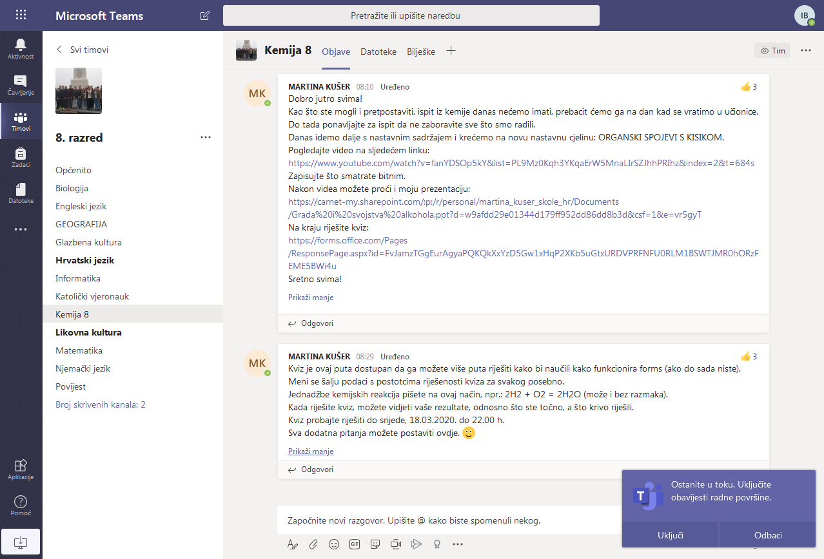Collapse first post with Prikaži manje

pyautogui.click(x=311, y=298)
